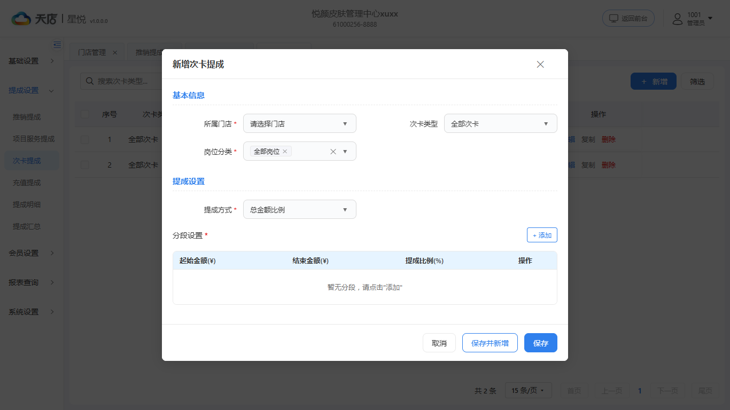This screenshot has width=730, height=410.
Task: Expand 基础设置 in the sidebar
Action: pyautogui.click(x=32, y=61)
